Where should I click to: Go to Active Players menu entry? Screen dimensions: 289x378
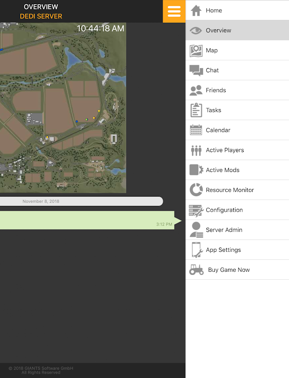coord(237,150)
